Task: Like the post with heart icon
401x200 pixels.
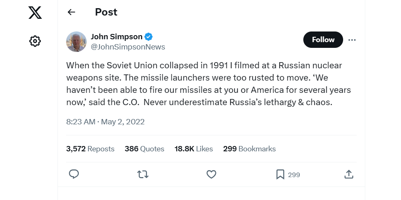Action: 211,175
